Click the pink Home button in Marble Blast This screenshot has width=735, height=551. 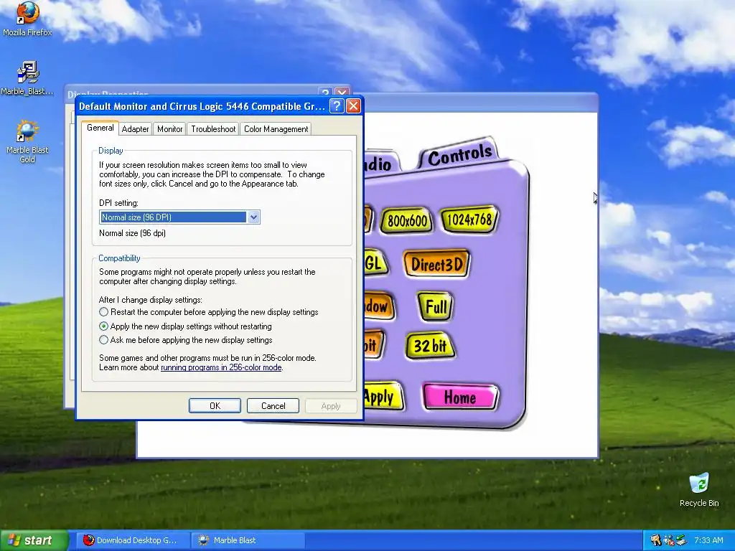pyautogui.click(x=460, y=397)
